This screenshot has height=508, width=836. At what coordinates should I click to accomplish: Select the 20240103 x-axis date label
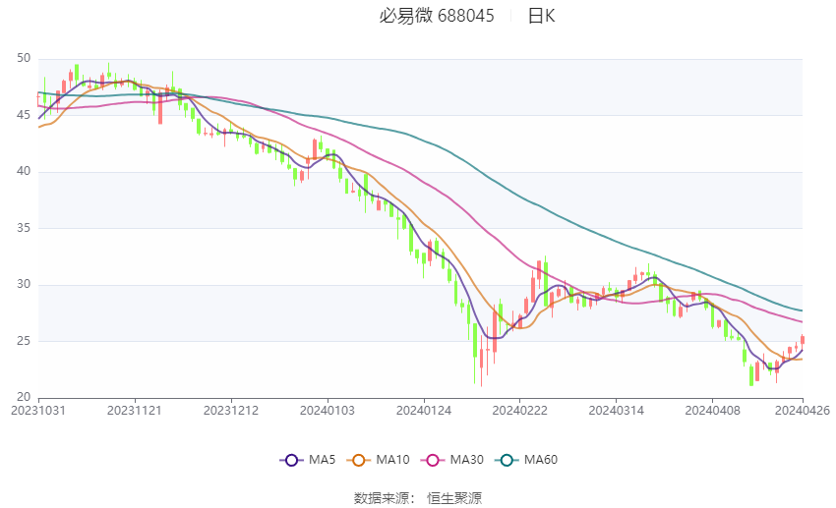(x=328, y=411)
